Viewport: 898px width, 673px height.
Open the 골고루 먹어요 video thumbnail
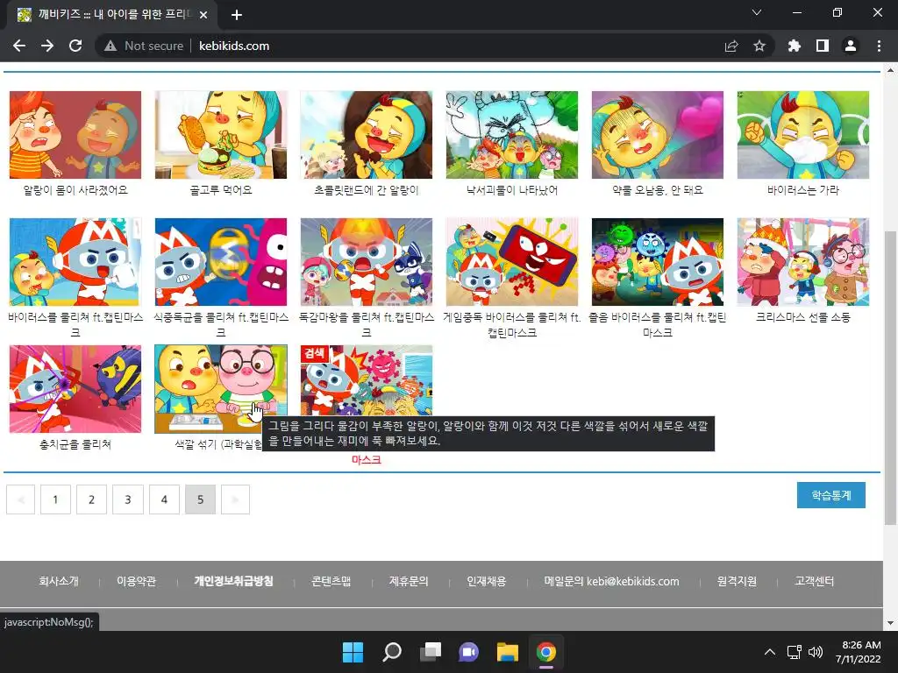click(220, 134)
